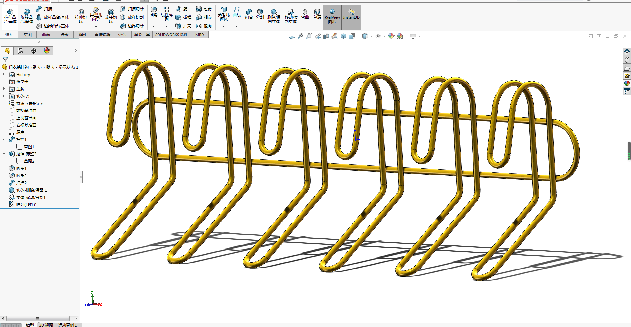
Task: Toggle Instant3D mode
Action: point(352,17)
